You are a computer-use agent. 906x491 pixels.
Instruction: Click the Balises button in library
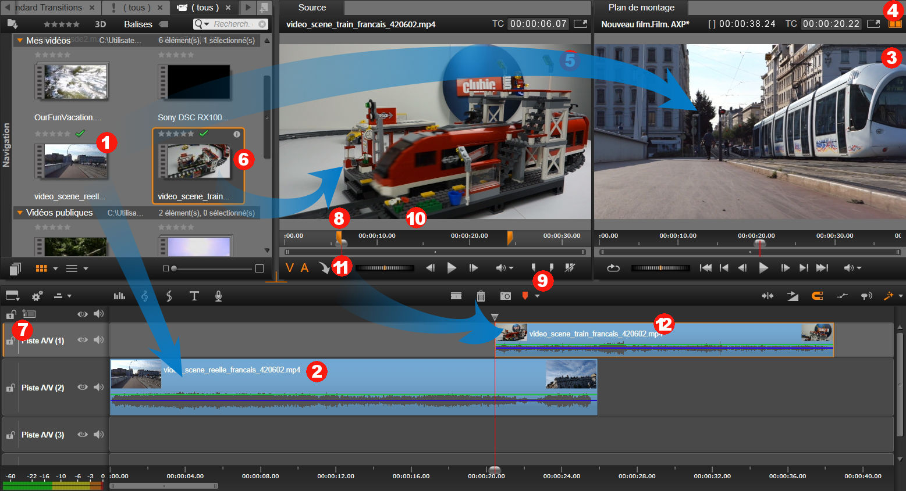point(138,24)
